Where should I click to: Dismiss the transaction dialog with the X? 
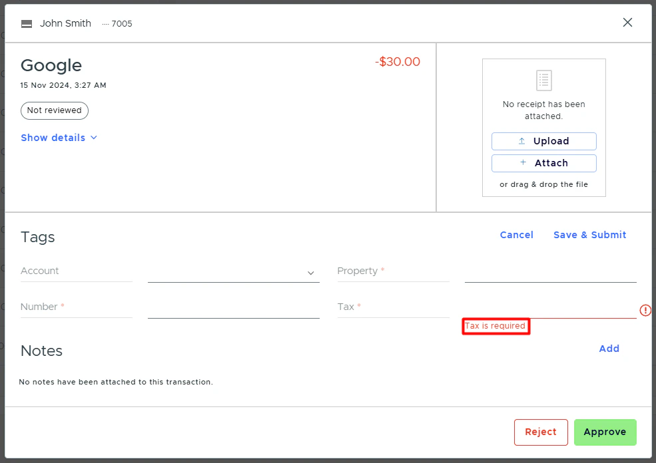tap(627, 22)
